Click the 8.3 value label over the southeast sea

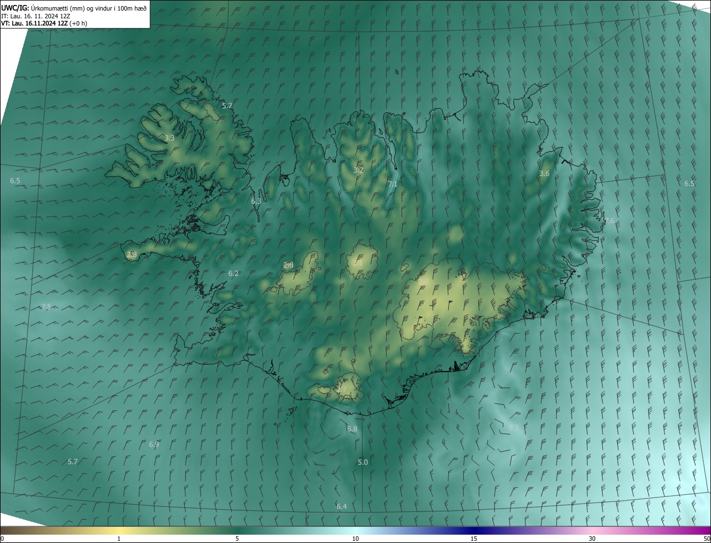pyautogui.click(x=514, y=428)
